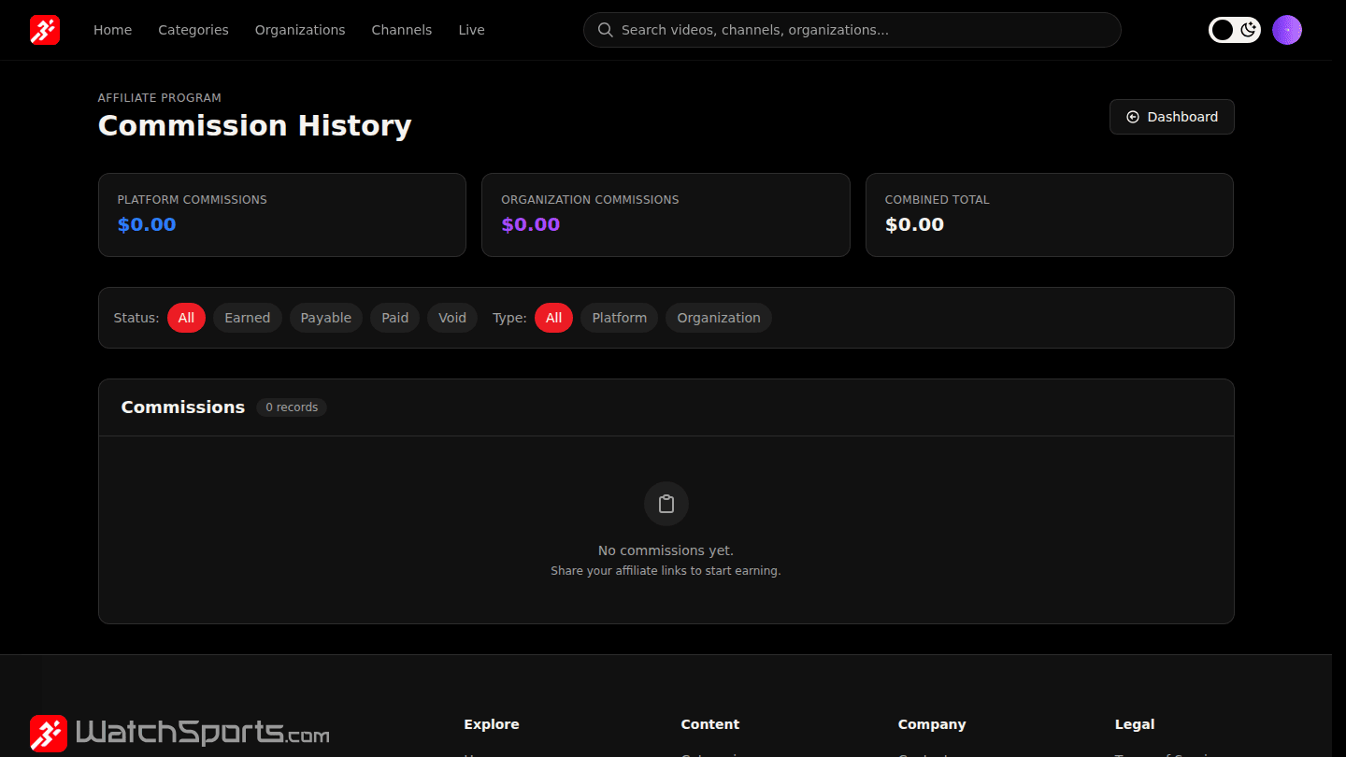Click the Platform Commissions $0.00 value
This screenshot has width=1346, height=757.
point(147,224)
